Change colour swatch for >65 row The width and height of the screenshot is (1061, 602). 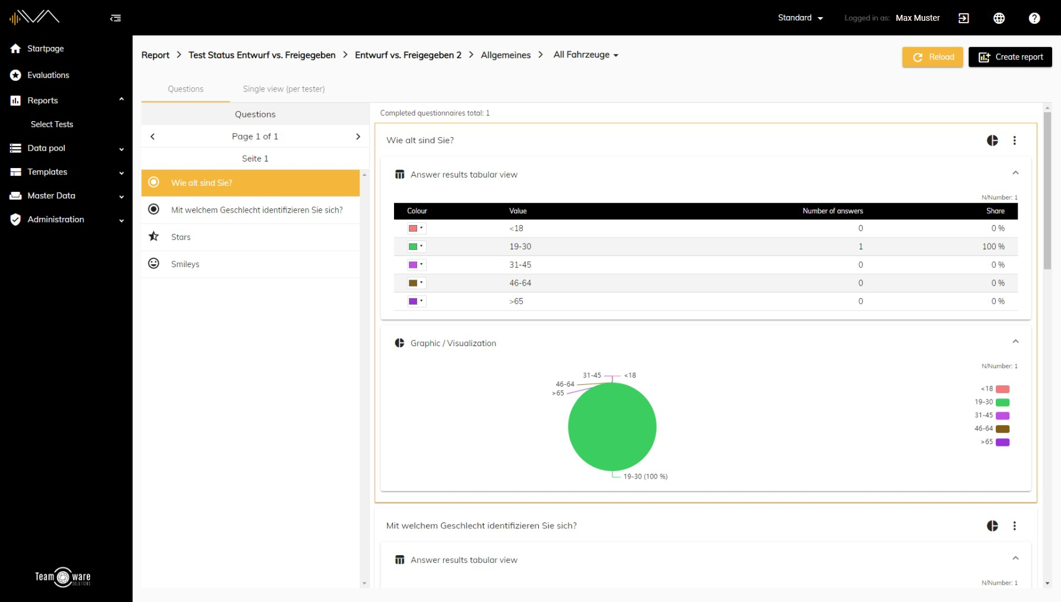tap(416, 301)
